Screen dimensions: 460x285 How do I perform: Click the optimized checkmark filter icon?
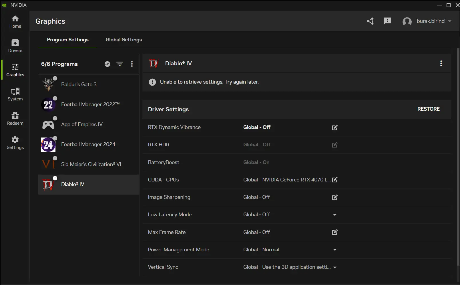[x=107, y=64]
